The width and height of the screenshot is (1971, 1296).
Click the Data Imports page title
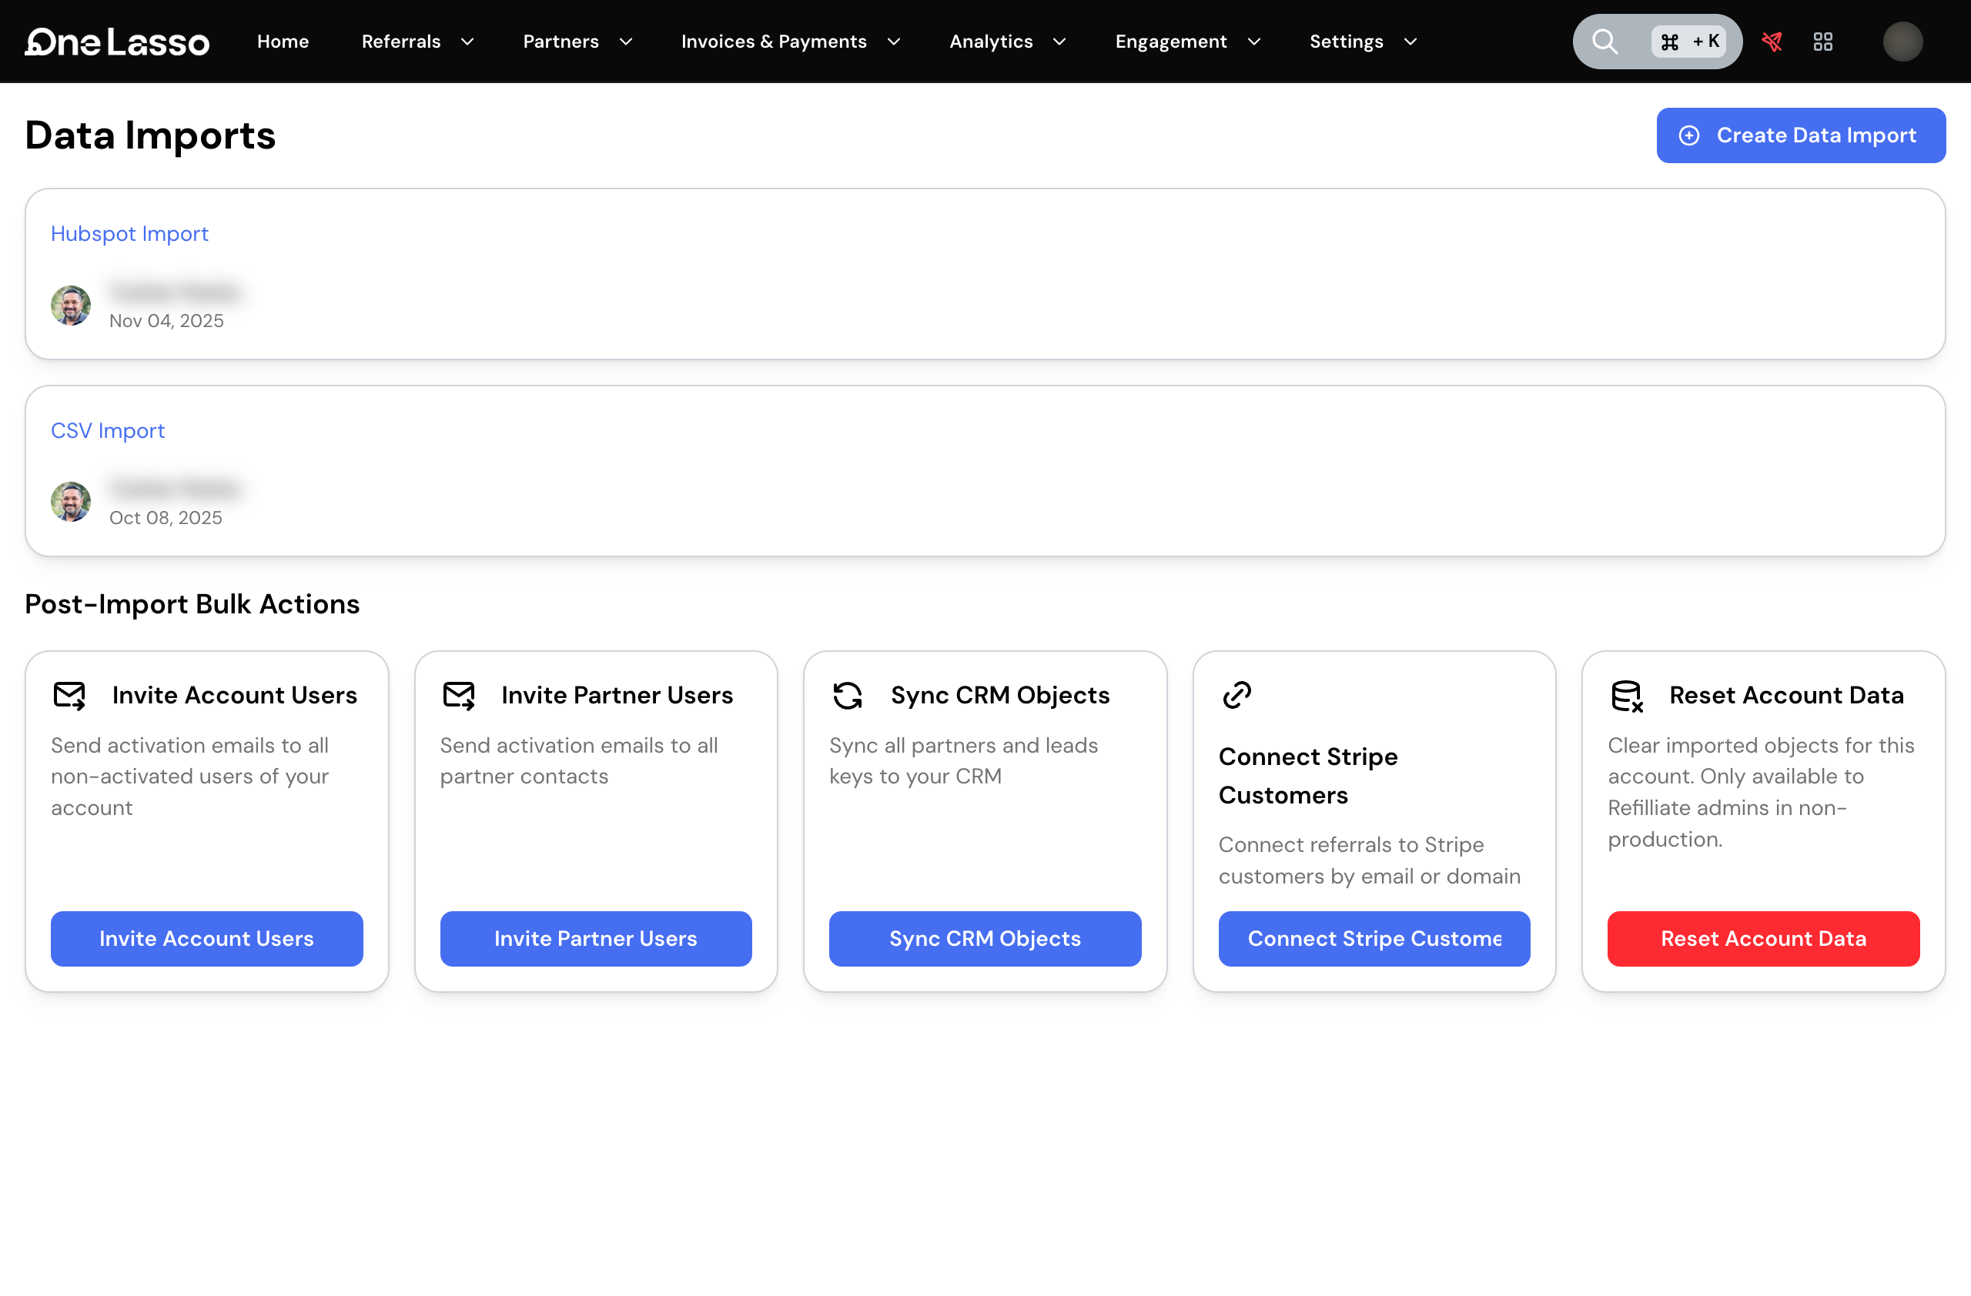150,135
